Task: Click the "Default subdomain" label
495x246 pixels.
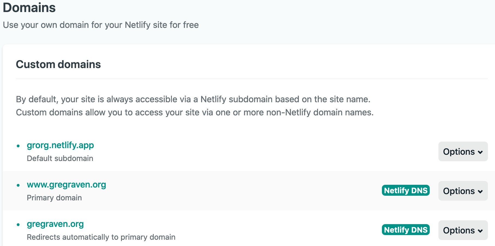Action: click(x=60, y=159)
